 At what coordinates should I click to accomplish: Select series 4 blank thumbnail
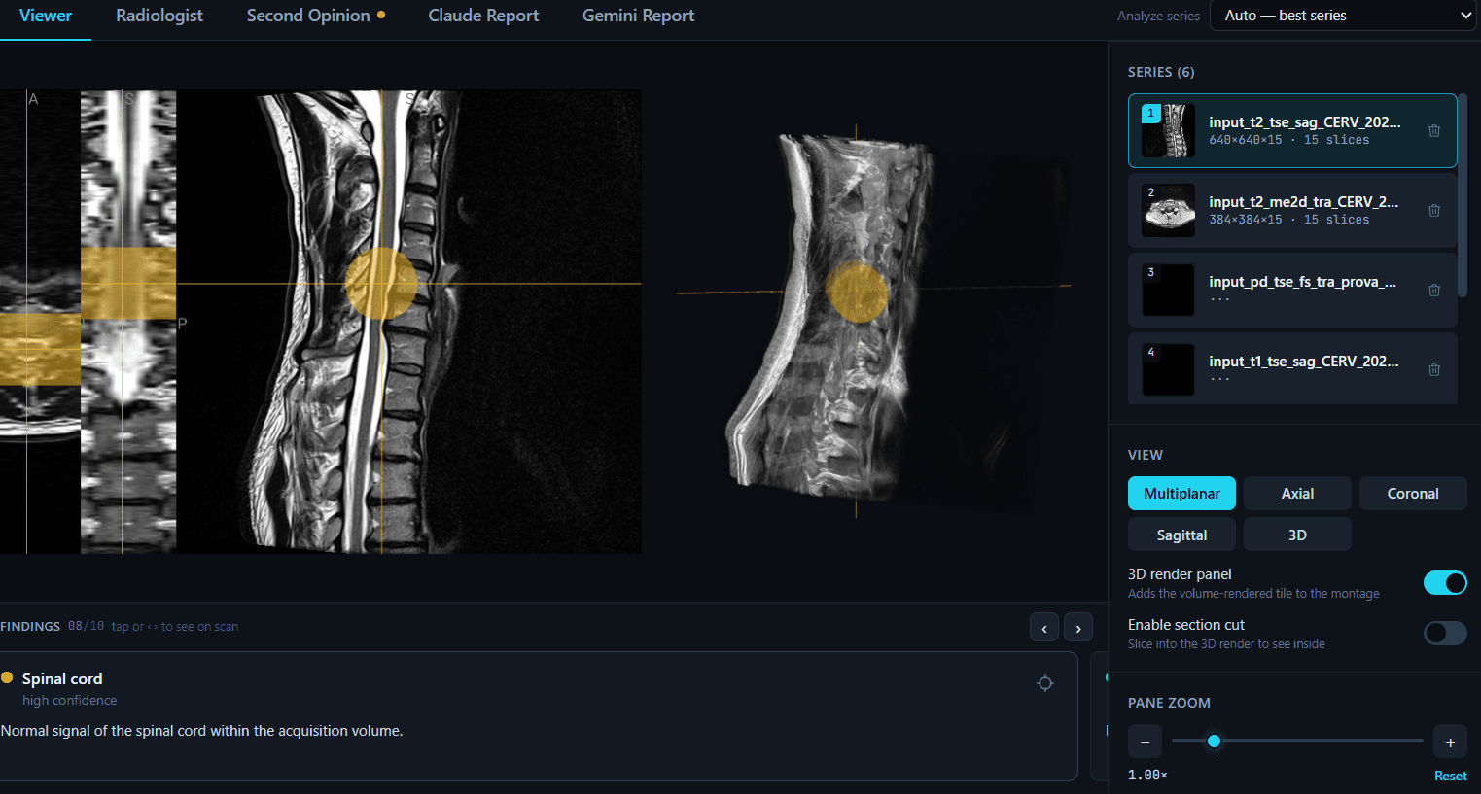pyautogui.click(x=1168, y=369)
